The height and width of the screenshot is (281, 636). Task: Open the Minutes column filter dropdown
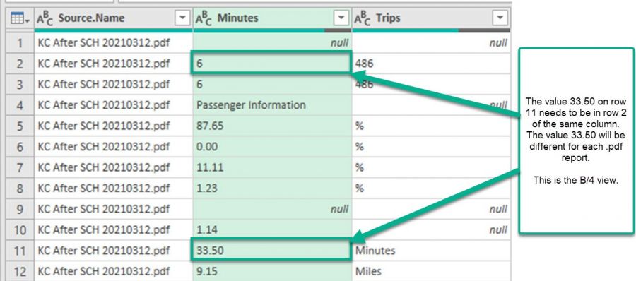coord(341,18)
